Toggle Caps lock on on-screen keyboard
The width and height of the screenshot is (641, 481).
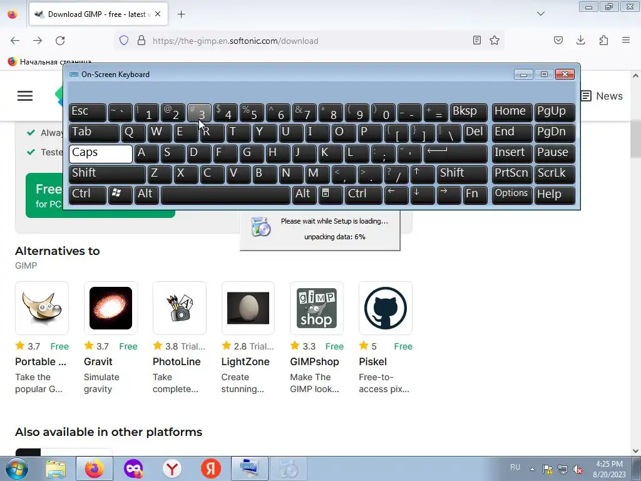[101, 153]
